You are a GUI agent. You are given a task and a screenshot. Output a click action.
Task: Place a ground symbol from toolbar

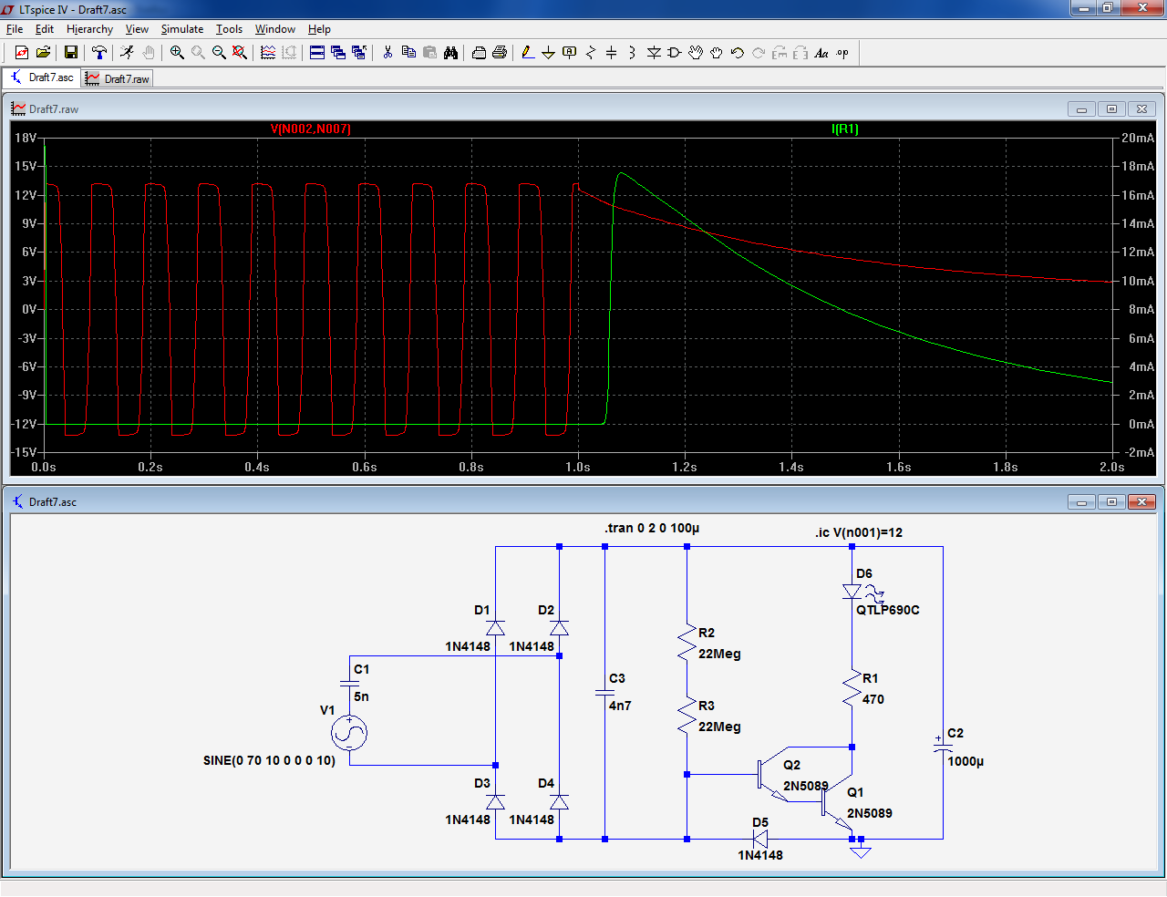(x=548, y=53)
